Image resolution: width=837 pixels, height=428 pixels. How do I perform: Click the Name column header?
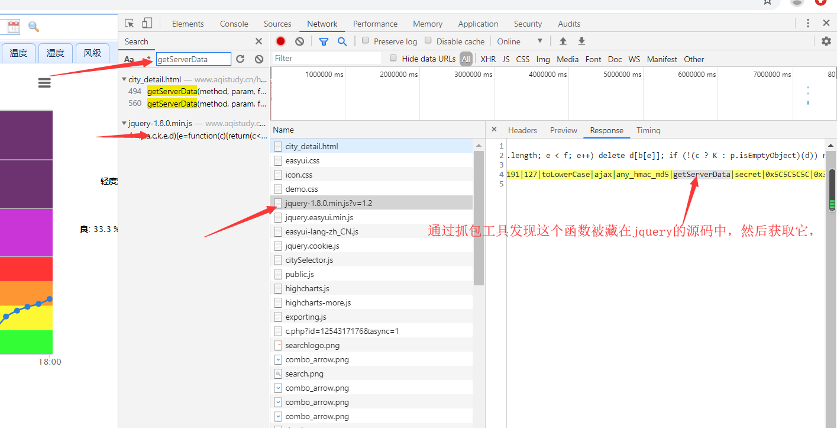pos(377,130)
